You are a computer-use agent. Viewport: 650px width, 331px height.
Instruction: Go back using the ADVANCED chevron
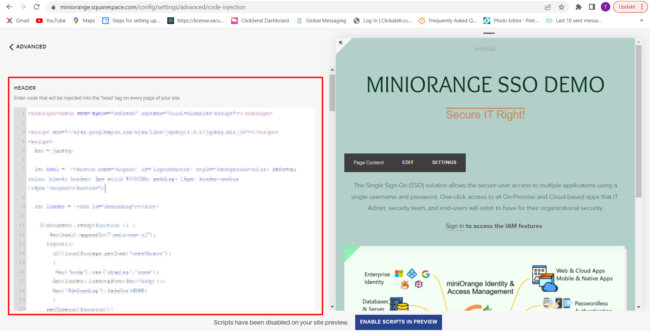tap(11, 47)
